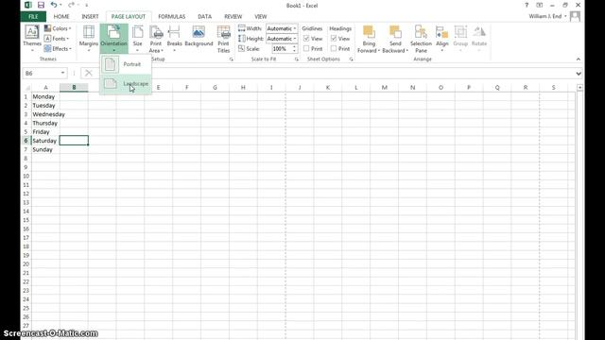Click the Ribbon Display Options icon

(x=540, y=5)
